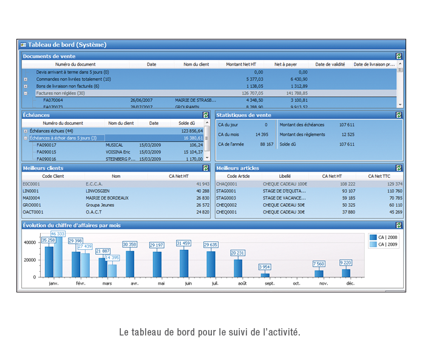
Task: Collapse Échéances à échoir dans 5 jours
Action: tap(25, 138)
